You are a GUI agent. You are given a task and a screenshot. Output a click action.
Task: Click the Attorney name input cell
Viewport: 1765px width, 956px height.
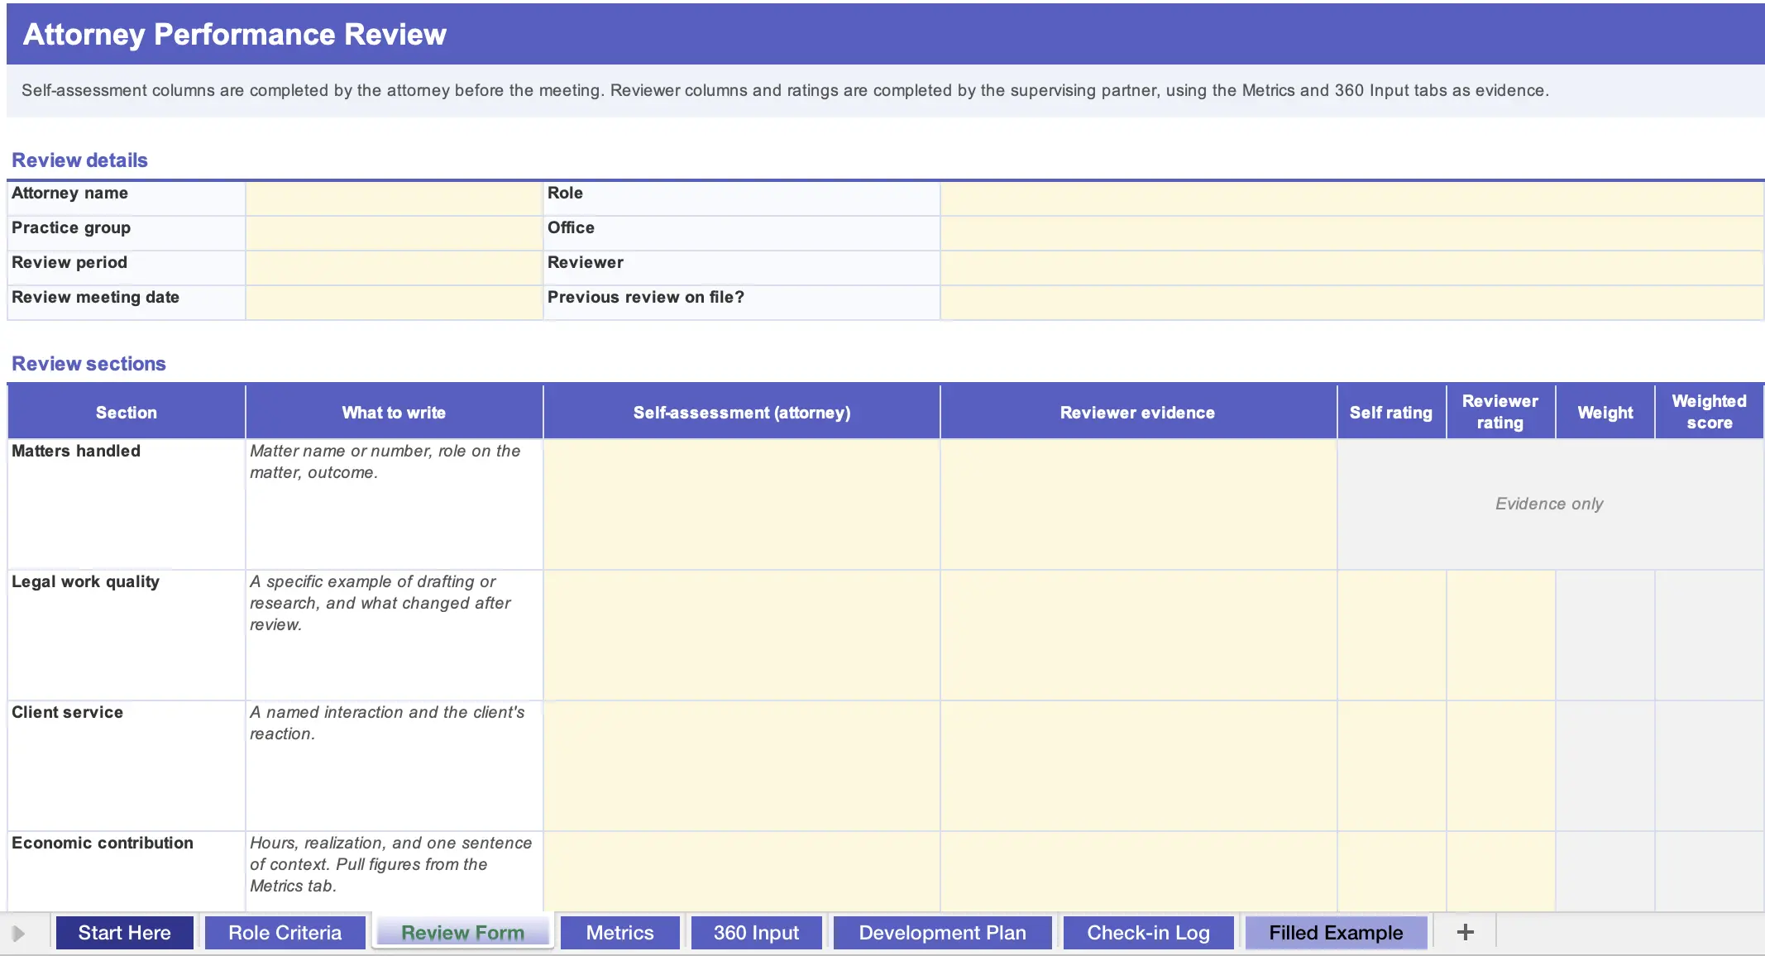(x=394, y=199)
